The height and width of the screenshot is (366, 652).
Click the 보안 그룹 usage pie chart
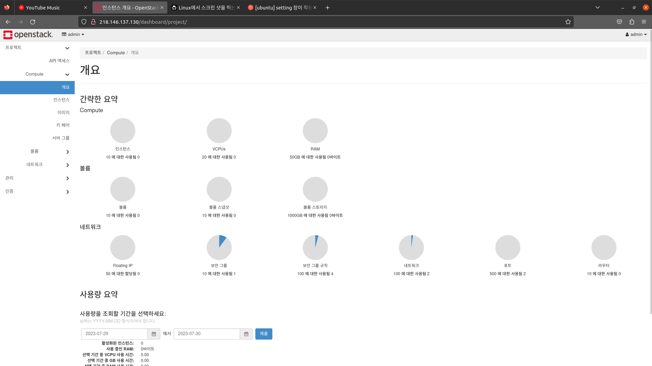click(219, 247)
